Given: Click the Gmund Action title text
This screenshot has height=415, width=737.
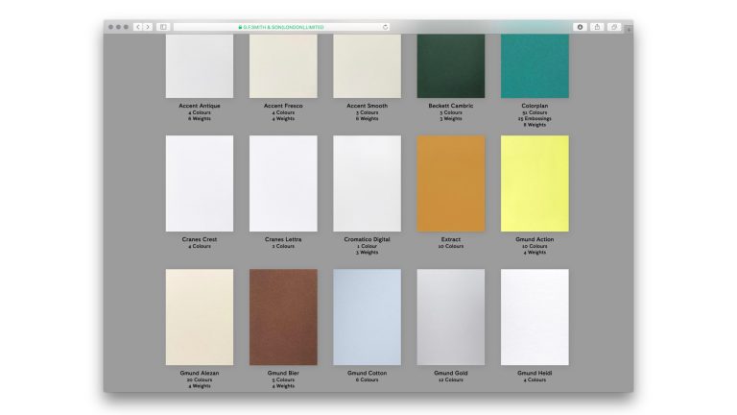Looking at the screenshot, I should point(535,239).
